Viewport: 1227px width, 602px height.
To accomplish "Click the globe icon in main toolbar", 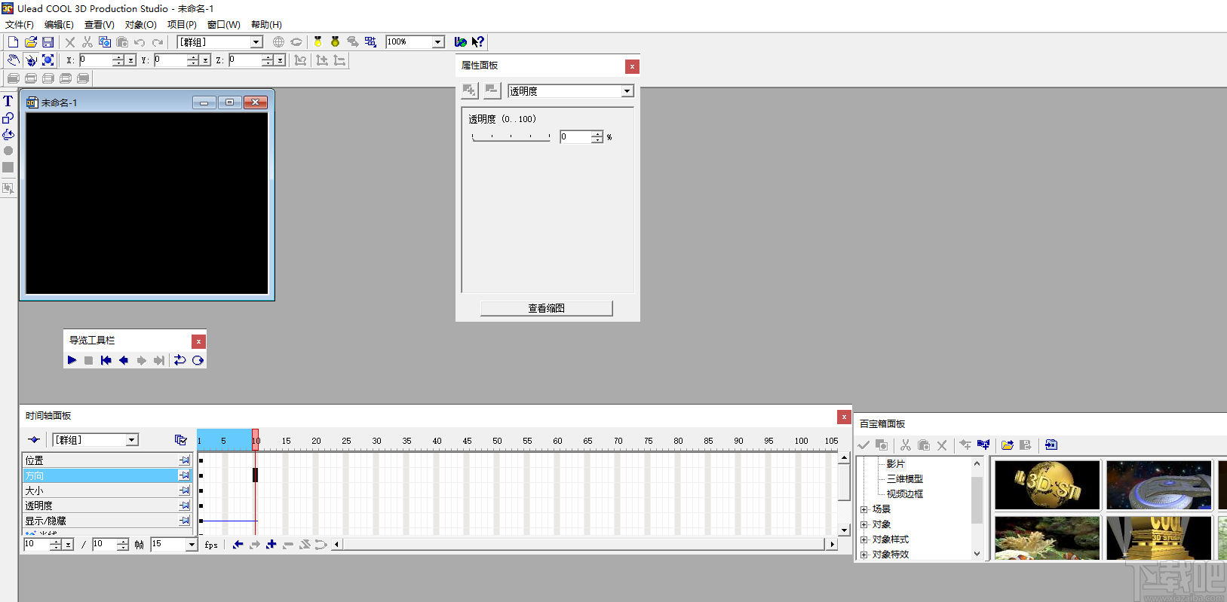I will tap(278, 42).
